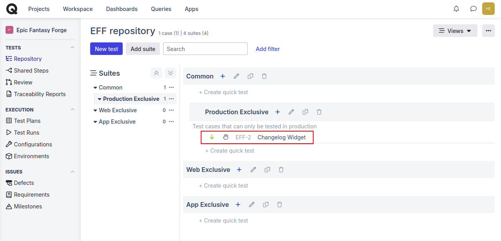Open Test Plans
Viewport: 501px width, 241px height.
coord(23,121)
